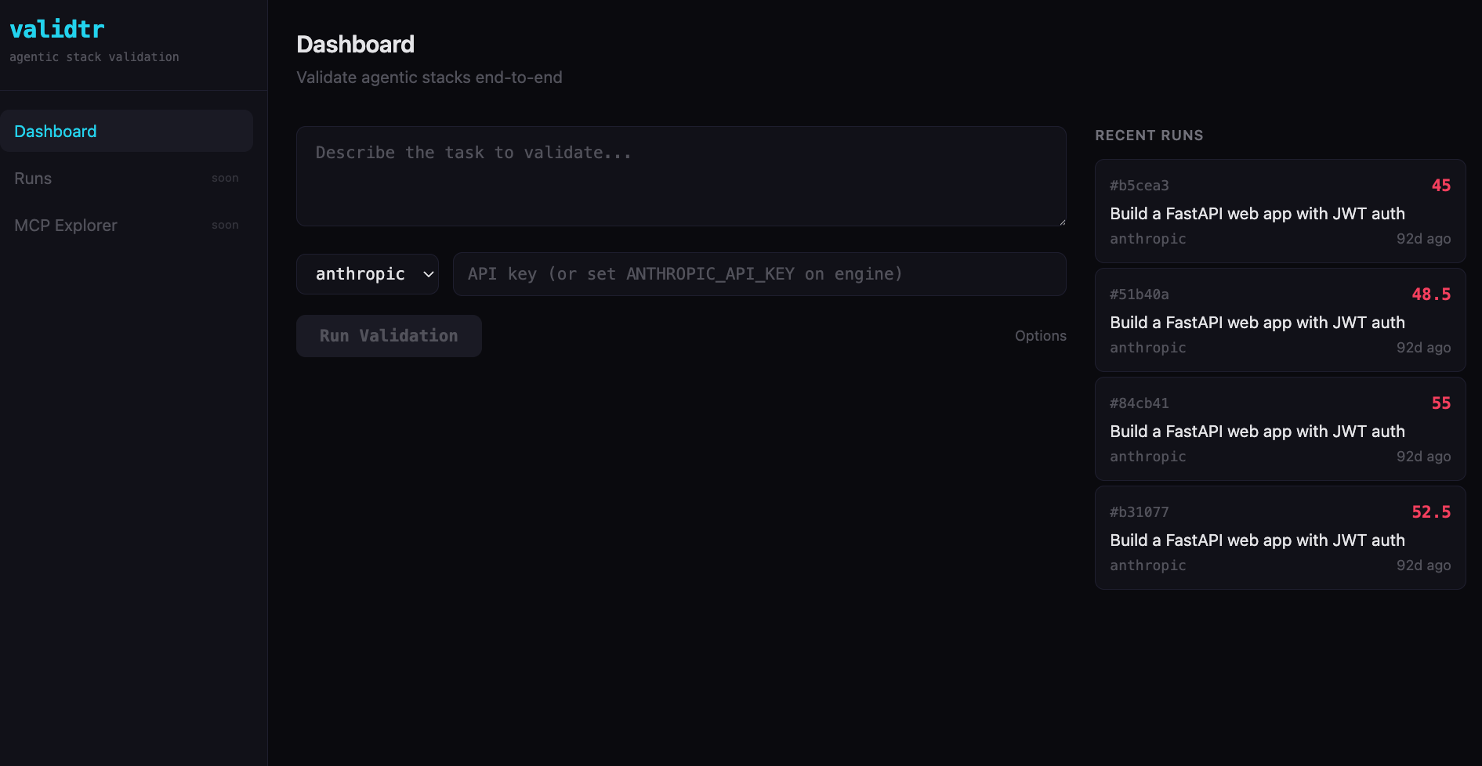
Task: Click 'anthropic' label on run #b31077
Action: tap(1147, 565)
